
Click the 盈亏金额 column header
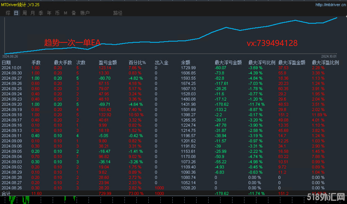pos(108,63)
